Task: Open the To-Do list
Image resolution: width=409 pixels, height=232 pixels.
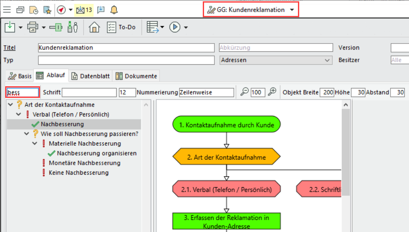Action: click(x=121, y=27)
